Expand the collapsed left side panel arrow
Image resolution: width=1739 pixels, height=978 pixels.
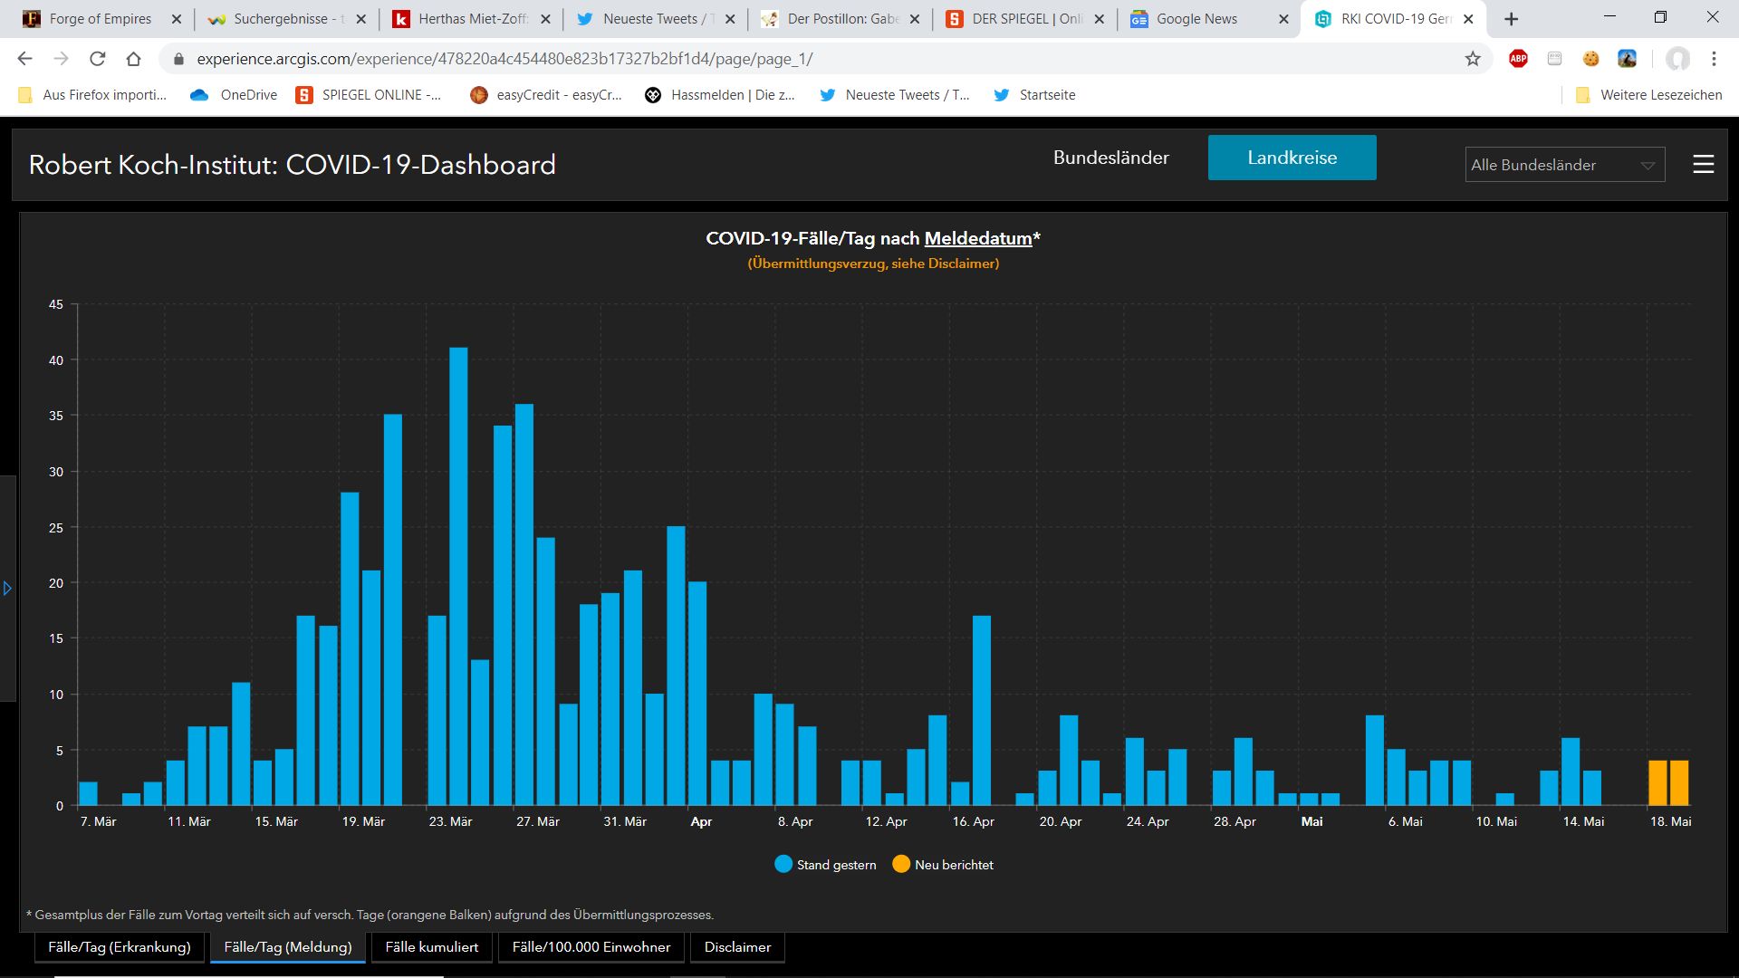(x=7, y=589)
